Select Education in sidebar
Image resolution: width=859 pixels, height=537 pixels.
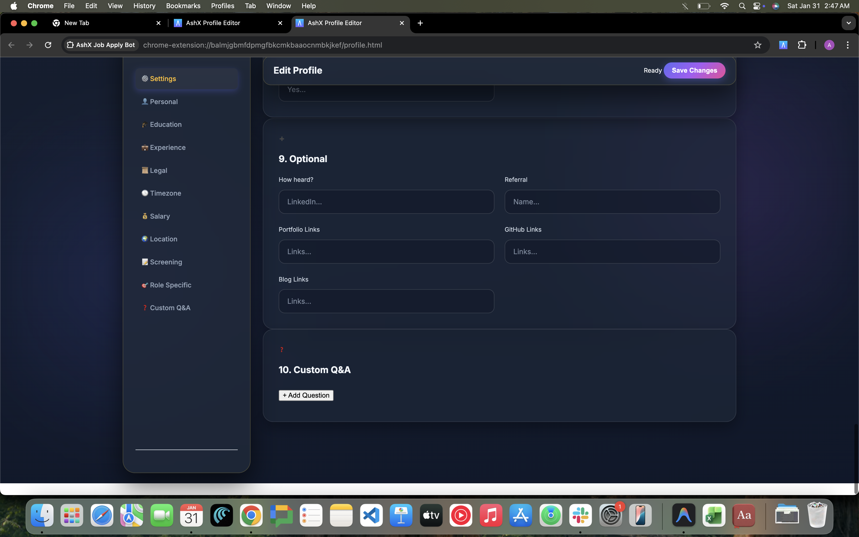point(186,125)
